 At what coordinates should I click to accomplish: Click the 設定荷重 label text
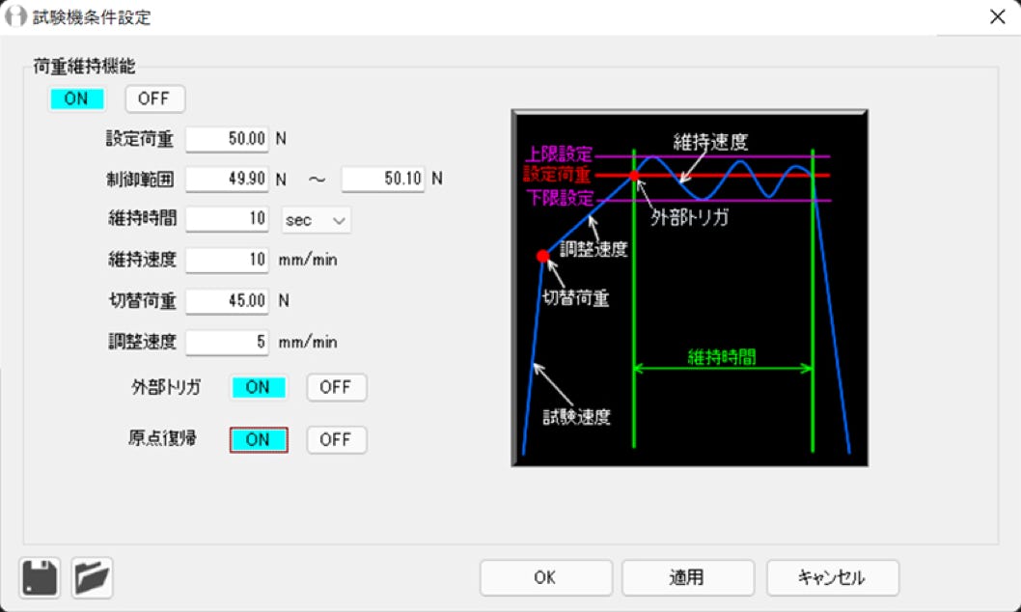140,139
